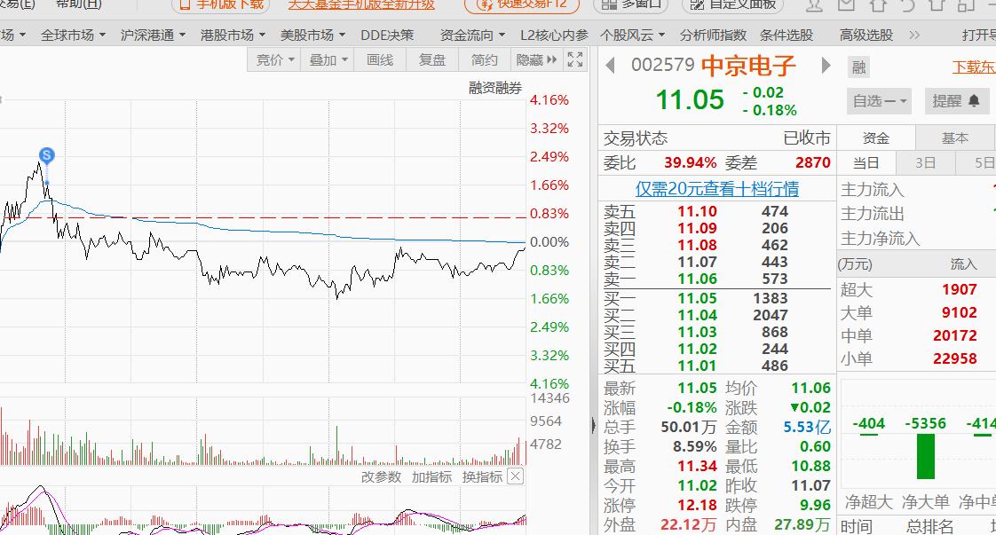Open the 竞价 dropdown in chart toolbar

point(274,60)
